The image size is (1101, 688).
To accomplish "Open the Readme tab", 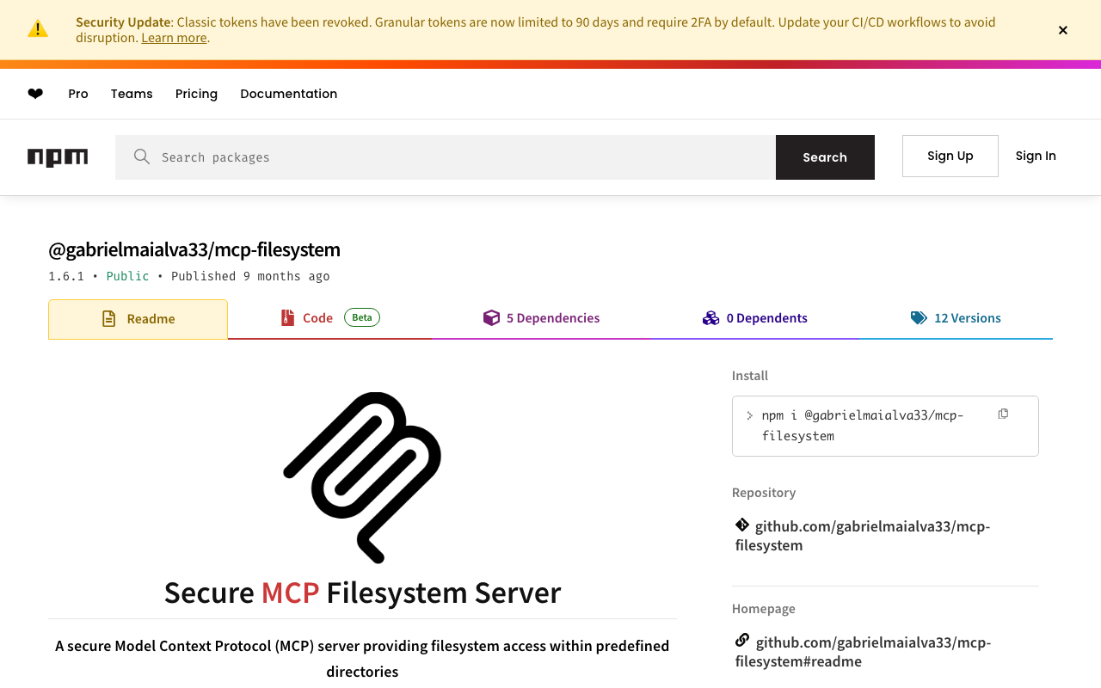I will (138, 319).
